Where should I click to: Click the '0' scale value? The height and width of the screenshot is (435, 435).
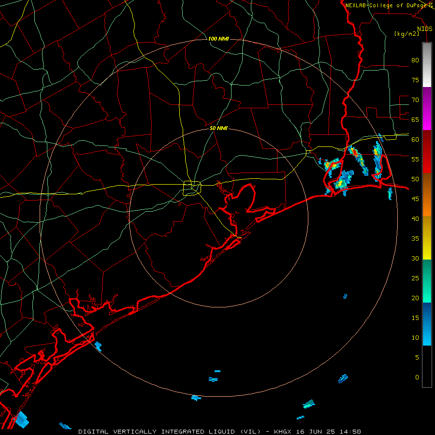point(417,377)
